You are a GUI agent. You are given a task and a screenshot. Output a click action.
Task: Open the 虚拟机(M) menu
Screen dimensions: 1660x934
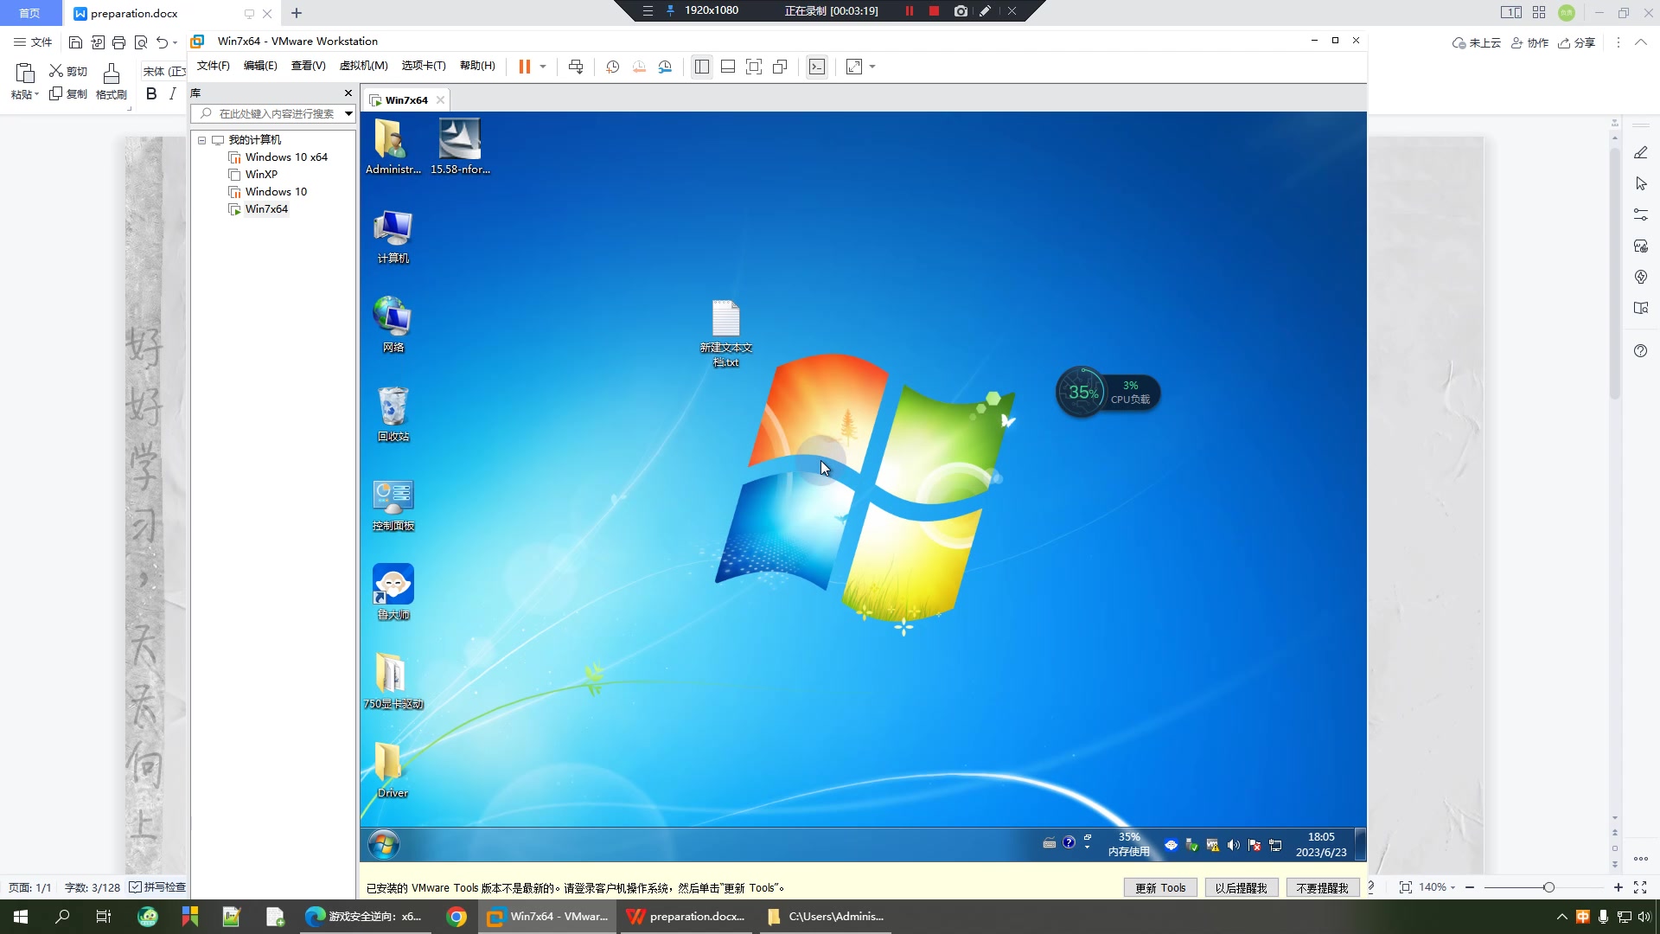point(363,66)
